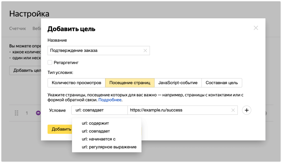Clear the URL condition input value
This screenshot has width=282, height=163.
233,110
